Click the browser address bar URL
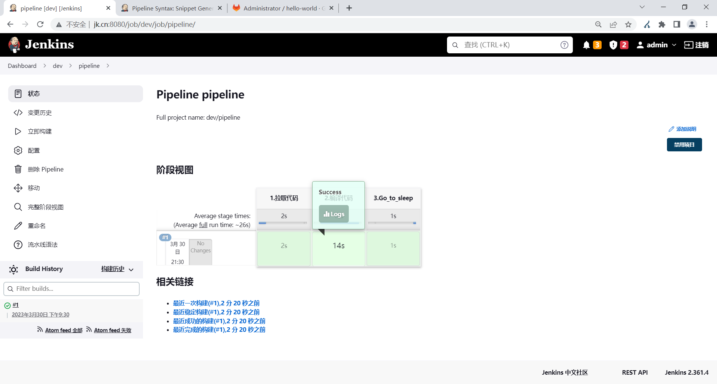This screenshot has width=717, height=384. (x=145, y=25)
